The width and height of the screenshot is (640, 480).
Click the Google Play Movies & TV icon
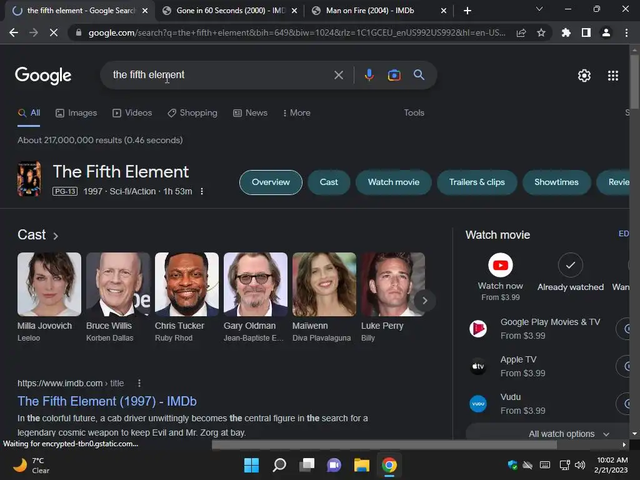click(x=477, y=329)
